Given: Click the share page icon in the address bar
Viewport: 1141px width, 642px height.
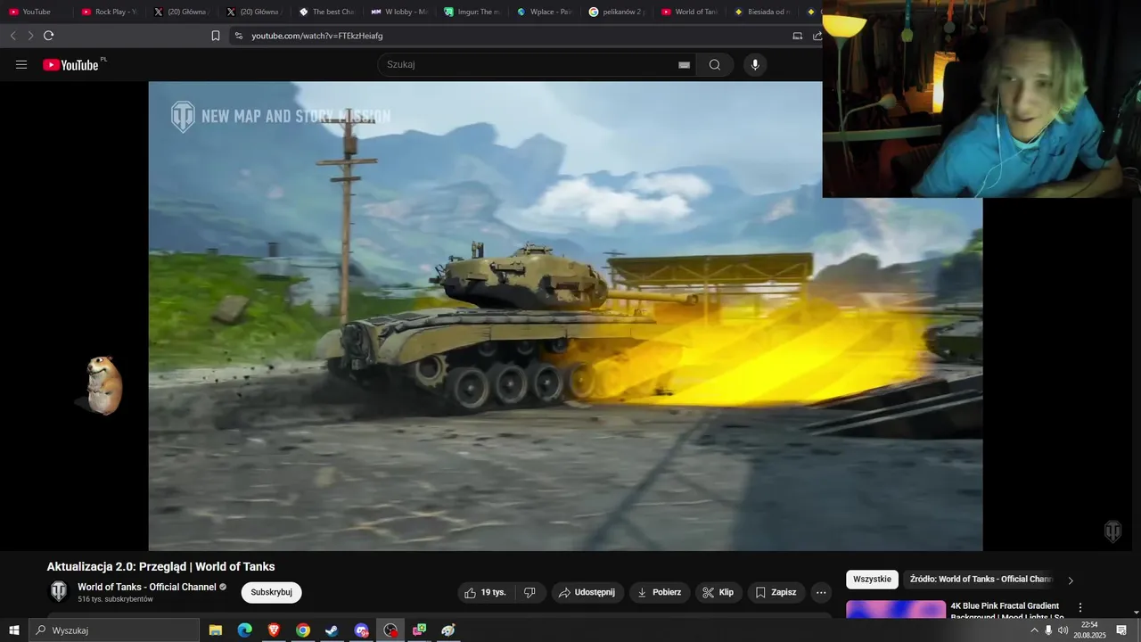Looking at the screenshot, I should (x=817, y=36).
